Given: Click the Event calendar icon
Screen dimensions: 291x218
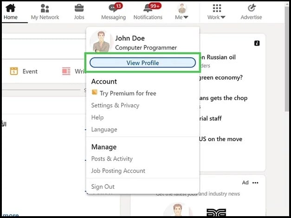Looking at the screenshot, I should (x=14, y=71).
